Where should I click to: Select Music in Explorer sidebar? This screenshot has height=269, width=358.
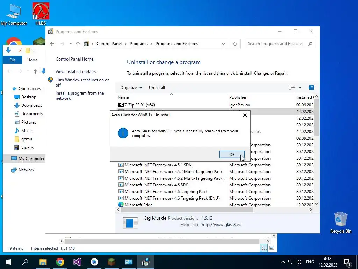(23, 131)
